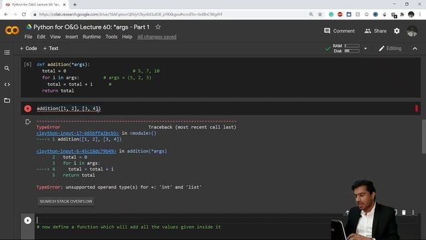Open the Edit menu
This screenshot has height=240, width=426.
[41, 37]
